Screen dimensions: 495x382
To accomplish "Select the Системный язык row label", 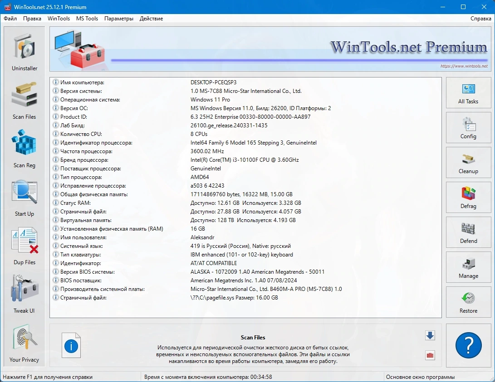I will click(x=82, y=246).
